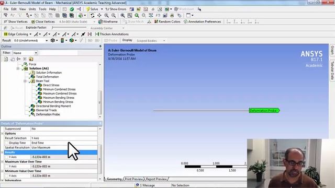This screenshot has height=188, width=335.
Task: Click the Random Colors button
Action: [x=167, y=22]
